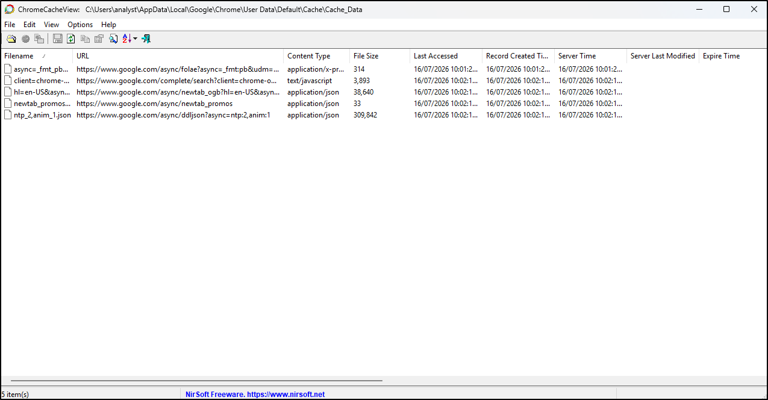Open the Help menu
The width and height of the screenshot is (768, 400).
pyautogui.click(x=108, y=25)
